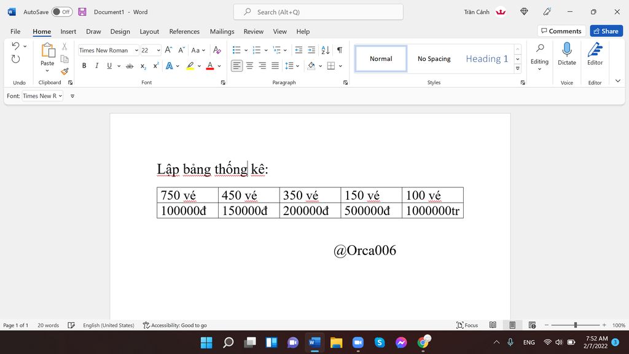
Task: Toggle Print Layout view
Action: point(512,325)
